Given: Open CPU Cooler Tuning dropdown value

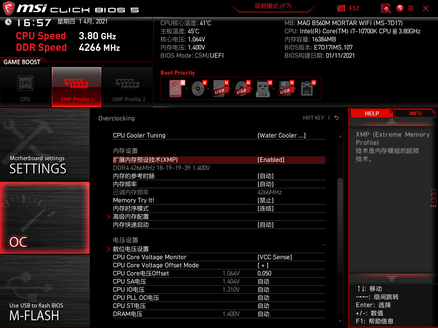Looking at the screenshot, I should tap(281, 135).
